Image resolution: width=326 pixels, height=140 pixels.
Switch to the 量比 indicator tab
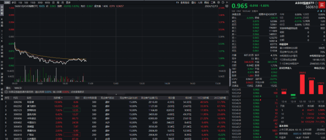pyautogui.click(x=8, y=88)
